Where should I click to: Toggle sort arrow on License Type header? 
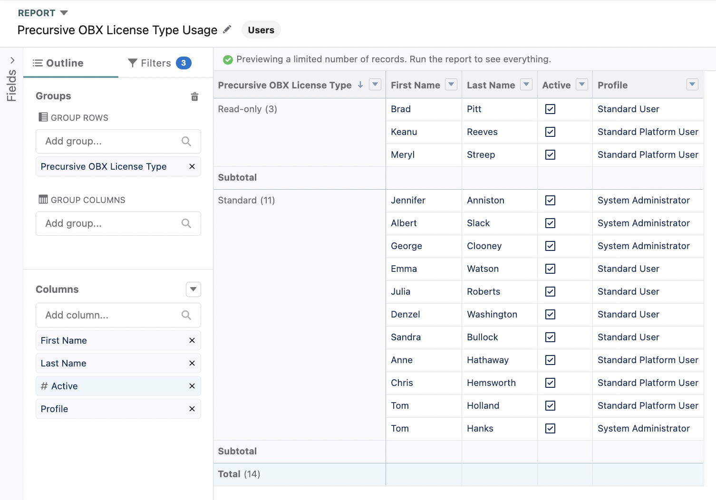point(360,85)
